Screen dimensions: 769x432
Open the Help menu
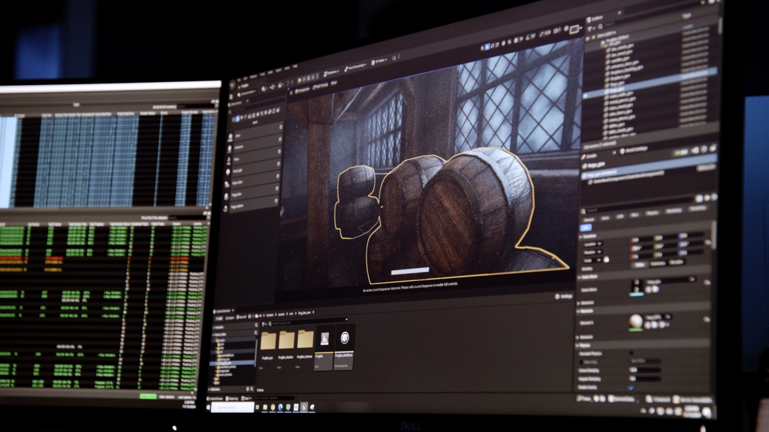click(295, 66)
